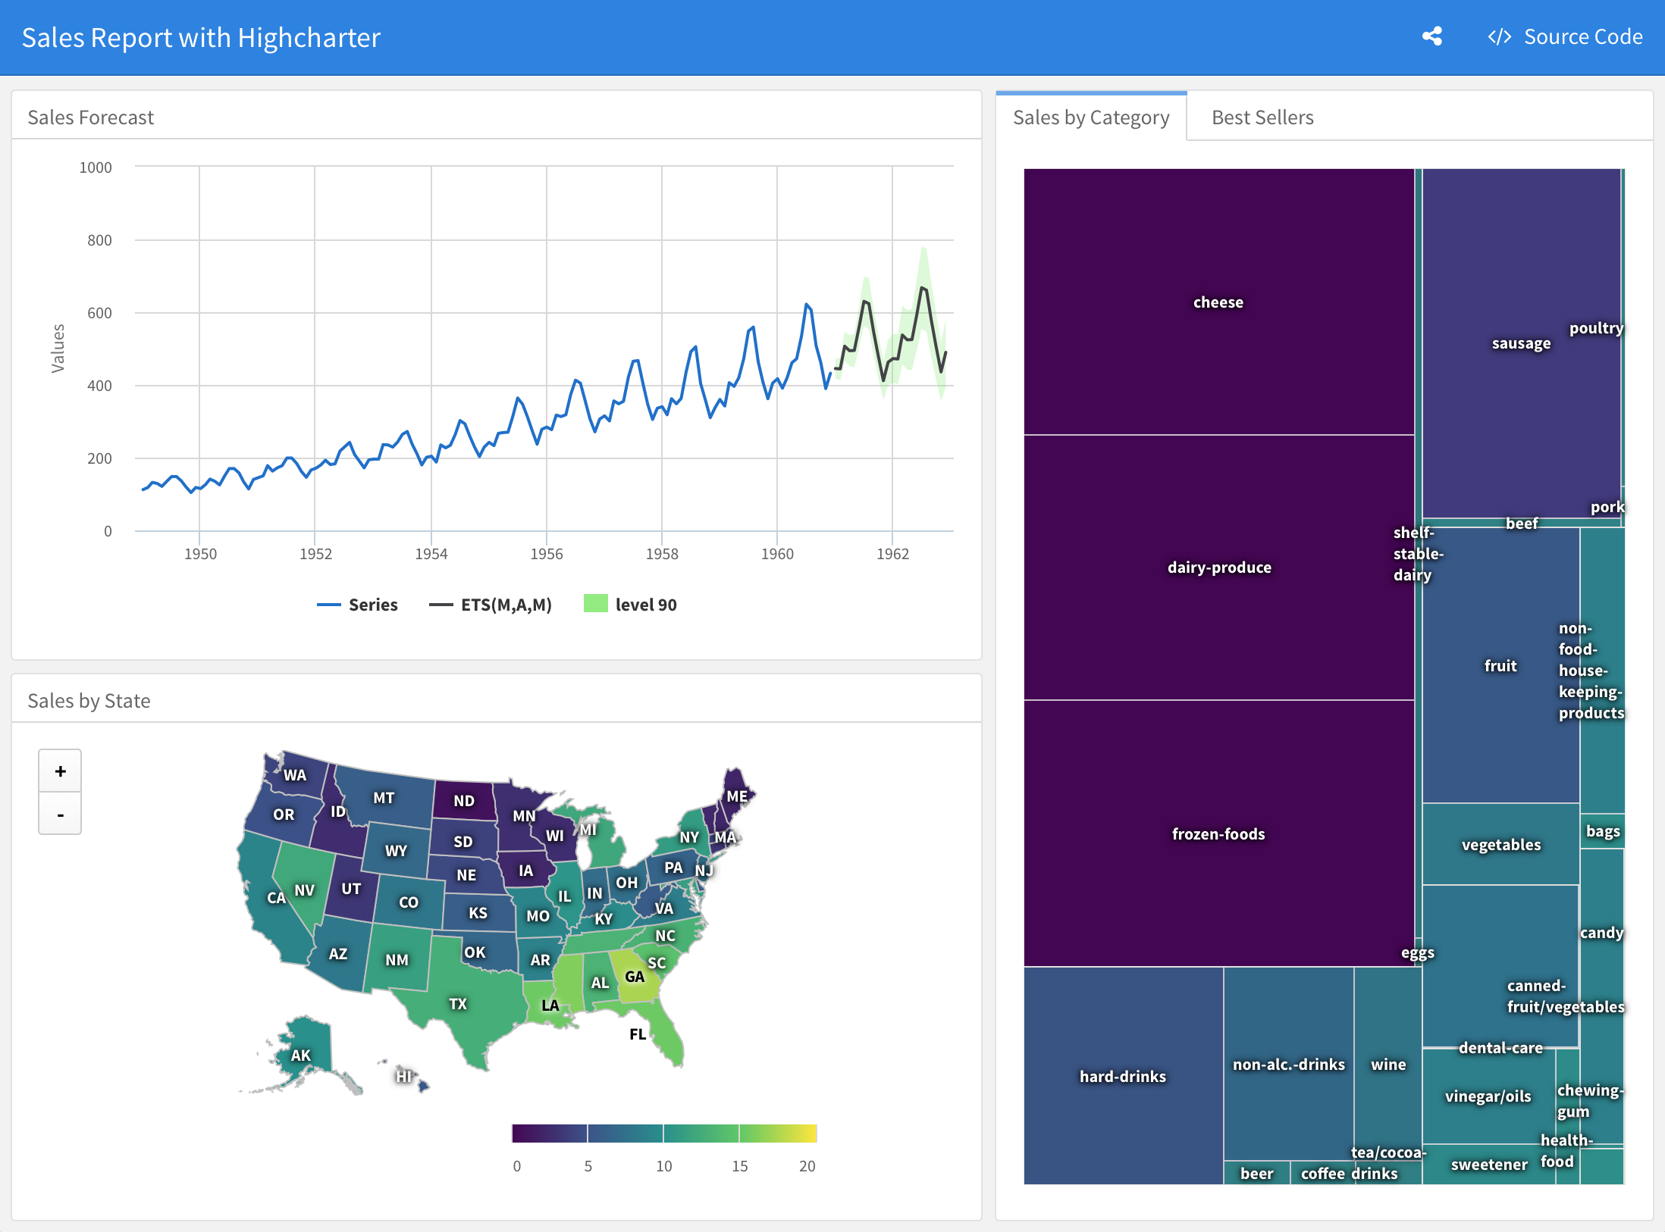Click the Source Code code-brackets icon
The image size is (1665, 1232).
[x=1499, y=37]
